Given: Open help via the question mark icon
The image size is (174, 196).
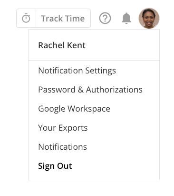Looking at the screenshot, I should tap(105, 18).
